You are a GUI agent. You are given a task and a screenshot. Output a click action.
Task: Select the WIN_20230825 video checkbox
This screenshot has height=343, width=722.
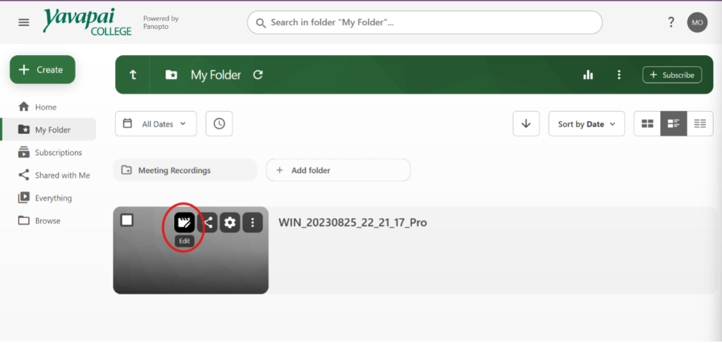click(127, 220)
